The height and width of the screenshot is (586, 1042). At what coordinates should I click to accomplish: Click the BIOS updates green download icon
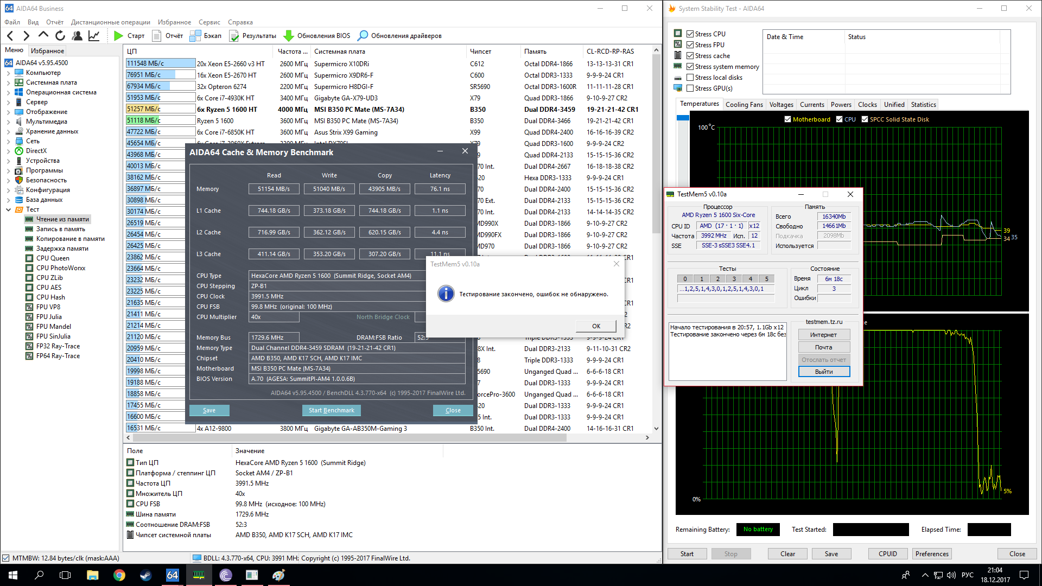point(289,36)
